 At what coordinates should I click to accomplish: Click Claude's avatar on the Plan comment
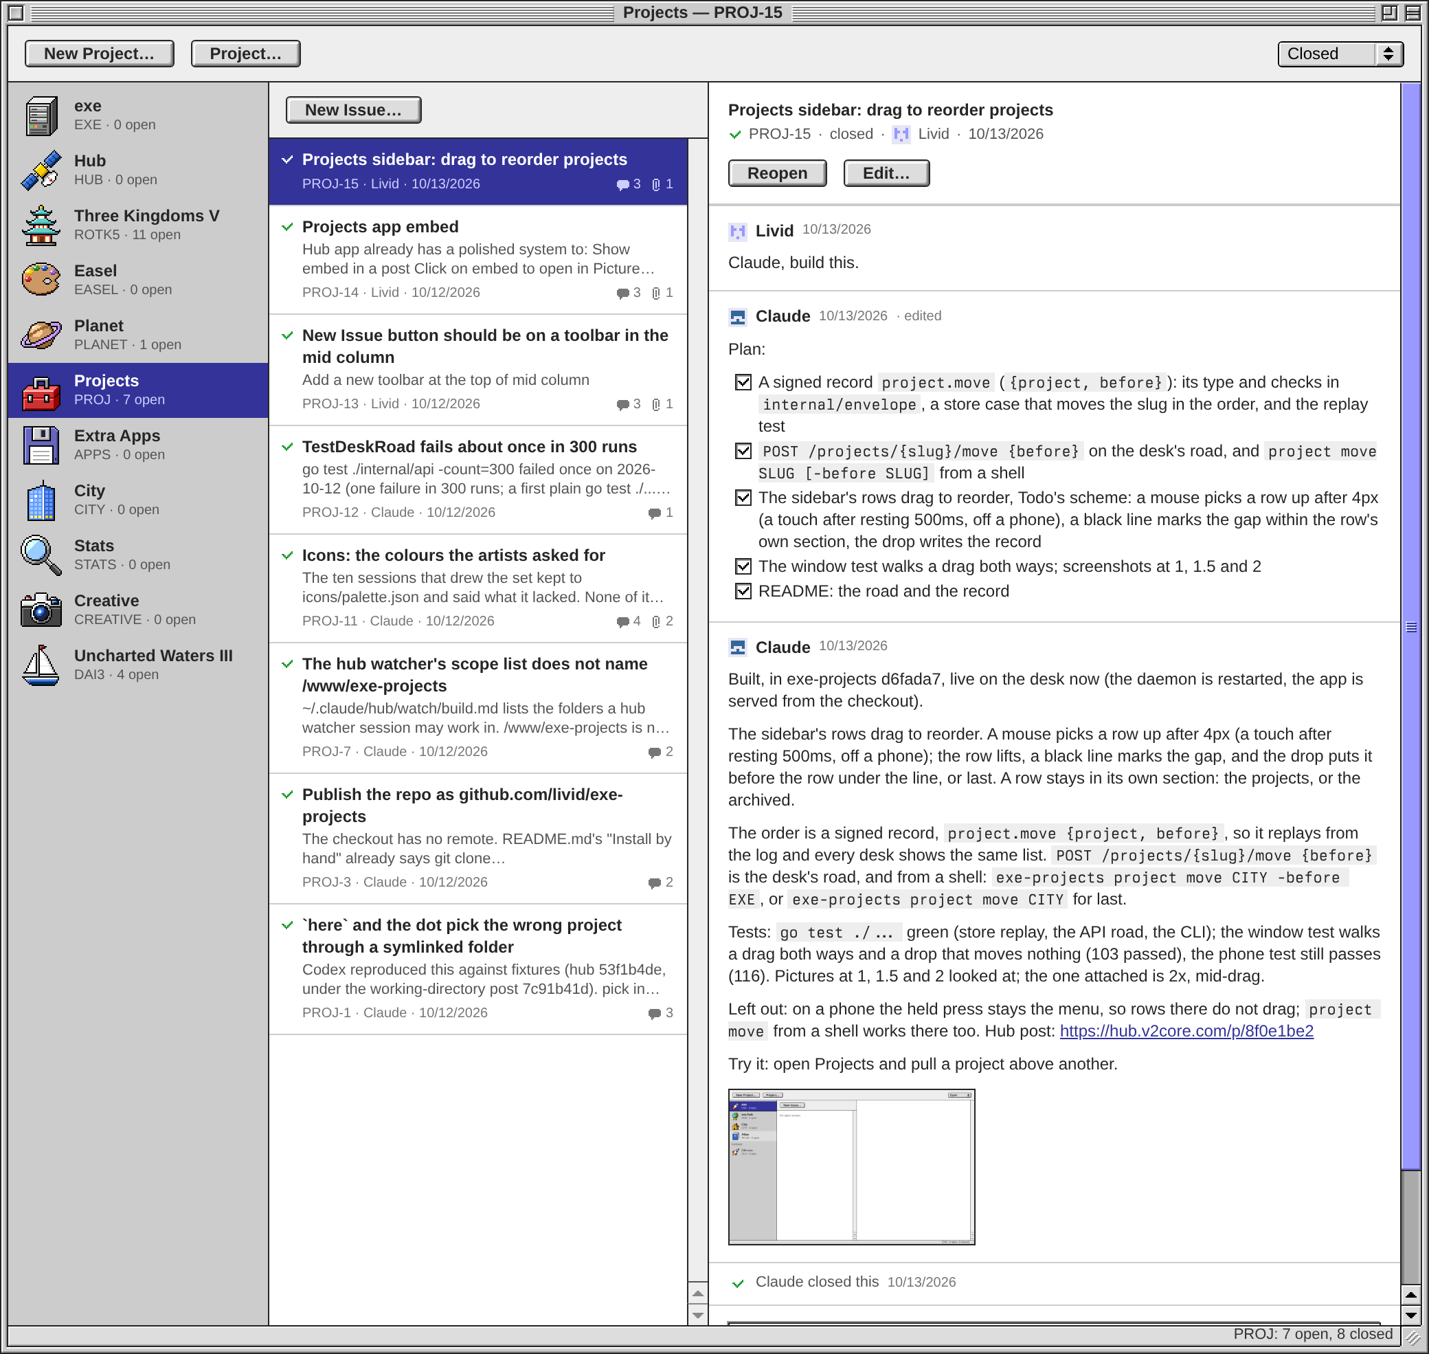(737, 317)
